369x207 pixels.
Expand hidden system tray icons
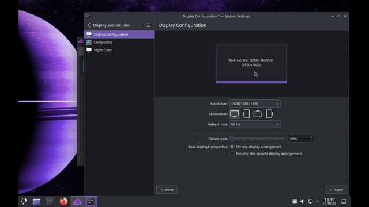coord(318,201)
